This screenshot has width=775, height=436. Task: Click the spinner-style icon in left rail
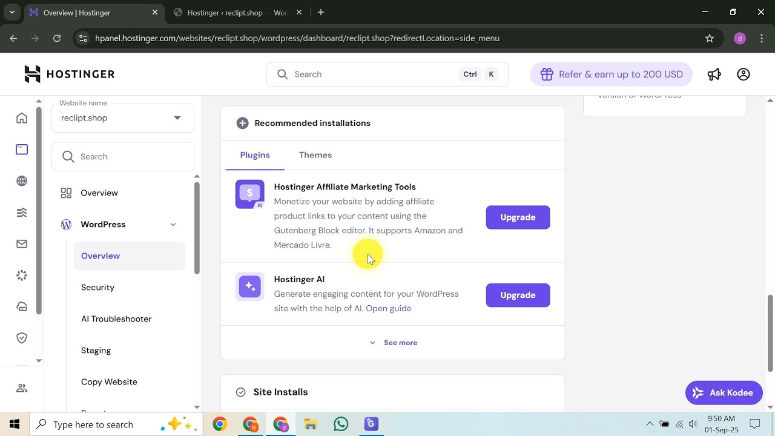click(x=22, y=276)
